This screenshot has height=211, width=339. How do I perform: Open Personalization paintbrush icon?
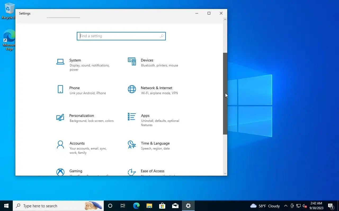point(60,117)
